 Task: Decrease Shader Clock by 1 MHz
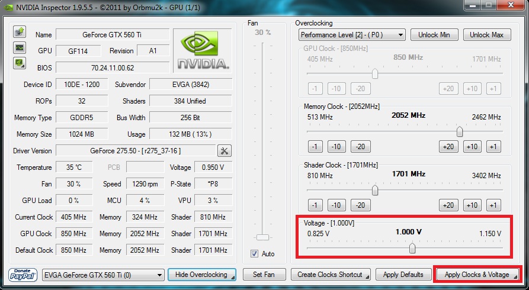click(x=315, y=205)
